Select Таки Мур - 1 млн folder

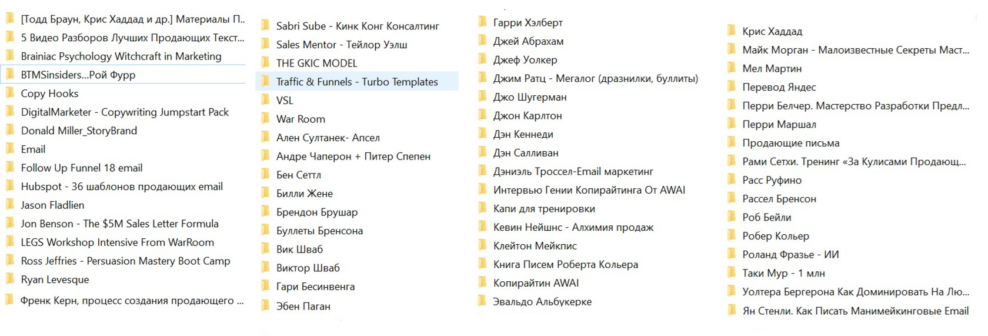tap(784, 273)
